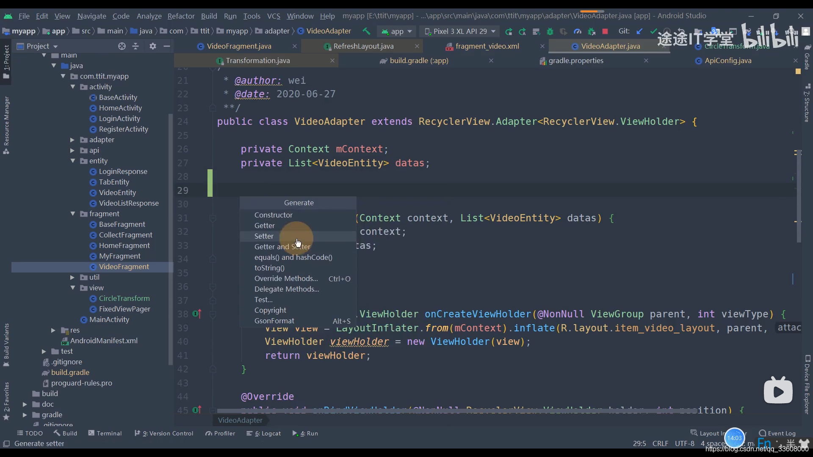Image resolution: width=813 pixels, height=457 pixels.
Task: Click the override gutter icon on line 38
Action: [x=197, y=314]
